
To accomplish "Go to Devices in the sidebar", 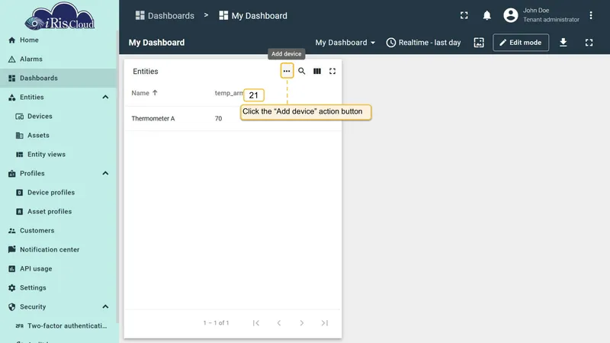I will 59,117.
